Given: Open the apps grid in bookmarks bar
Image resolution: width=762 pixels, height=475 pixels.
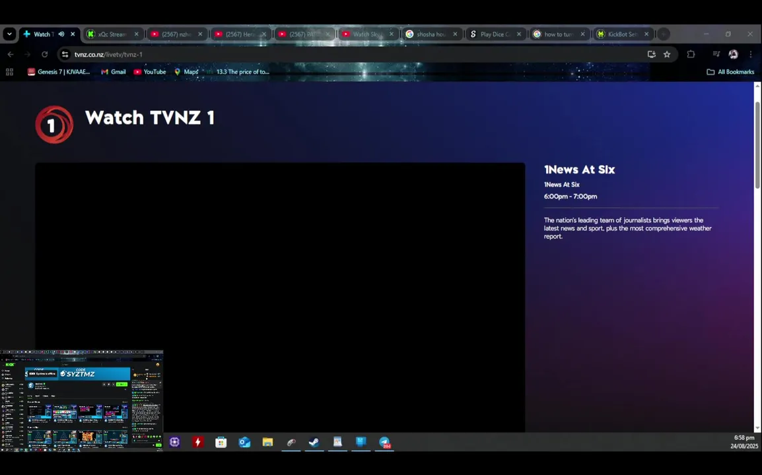Looking at the screenshot, I should tap(9, 72).
